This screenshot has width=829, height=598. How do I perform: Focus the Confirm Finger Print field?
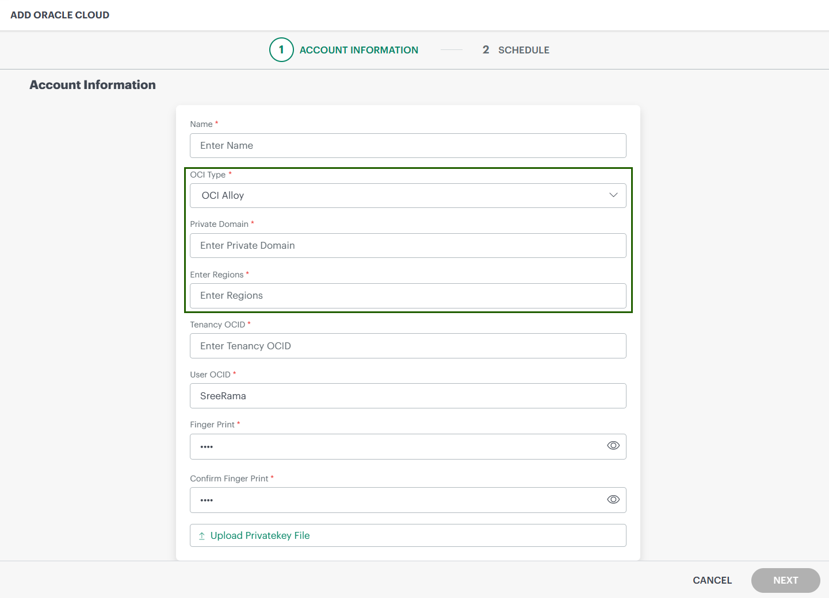click(397, 500)
